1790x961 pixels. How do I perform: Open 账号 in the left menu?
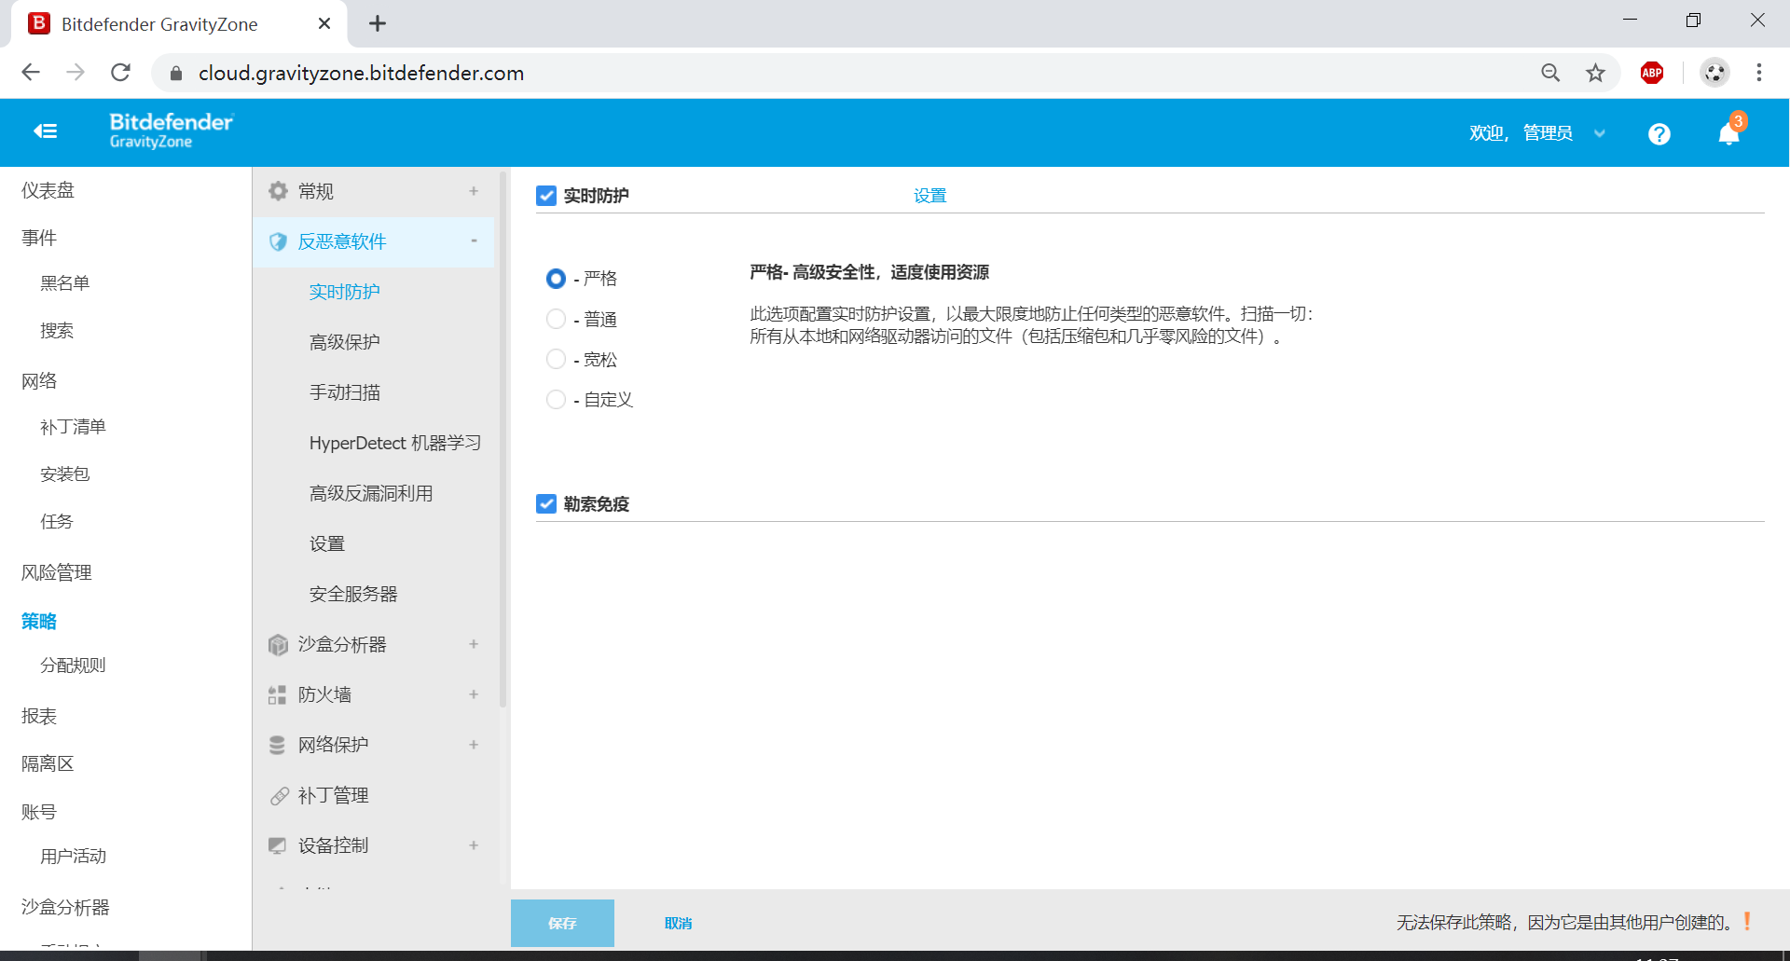pos(39,812)
